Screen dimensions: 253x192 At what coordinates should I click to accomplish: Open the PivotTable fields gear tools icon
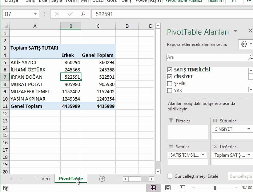point(244,44)
